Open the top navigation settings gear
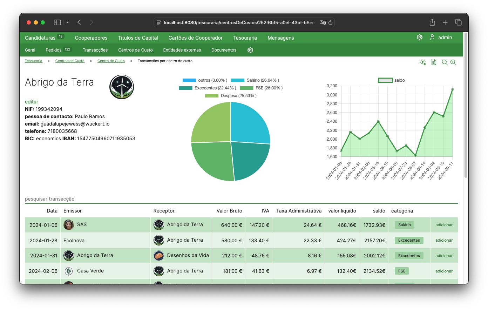488x310 pixels. pyautogui.click(x=419, y=37)
